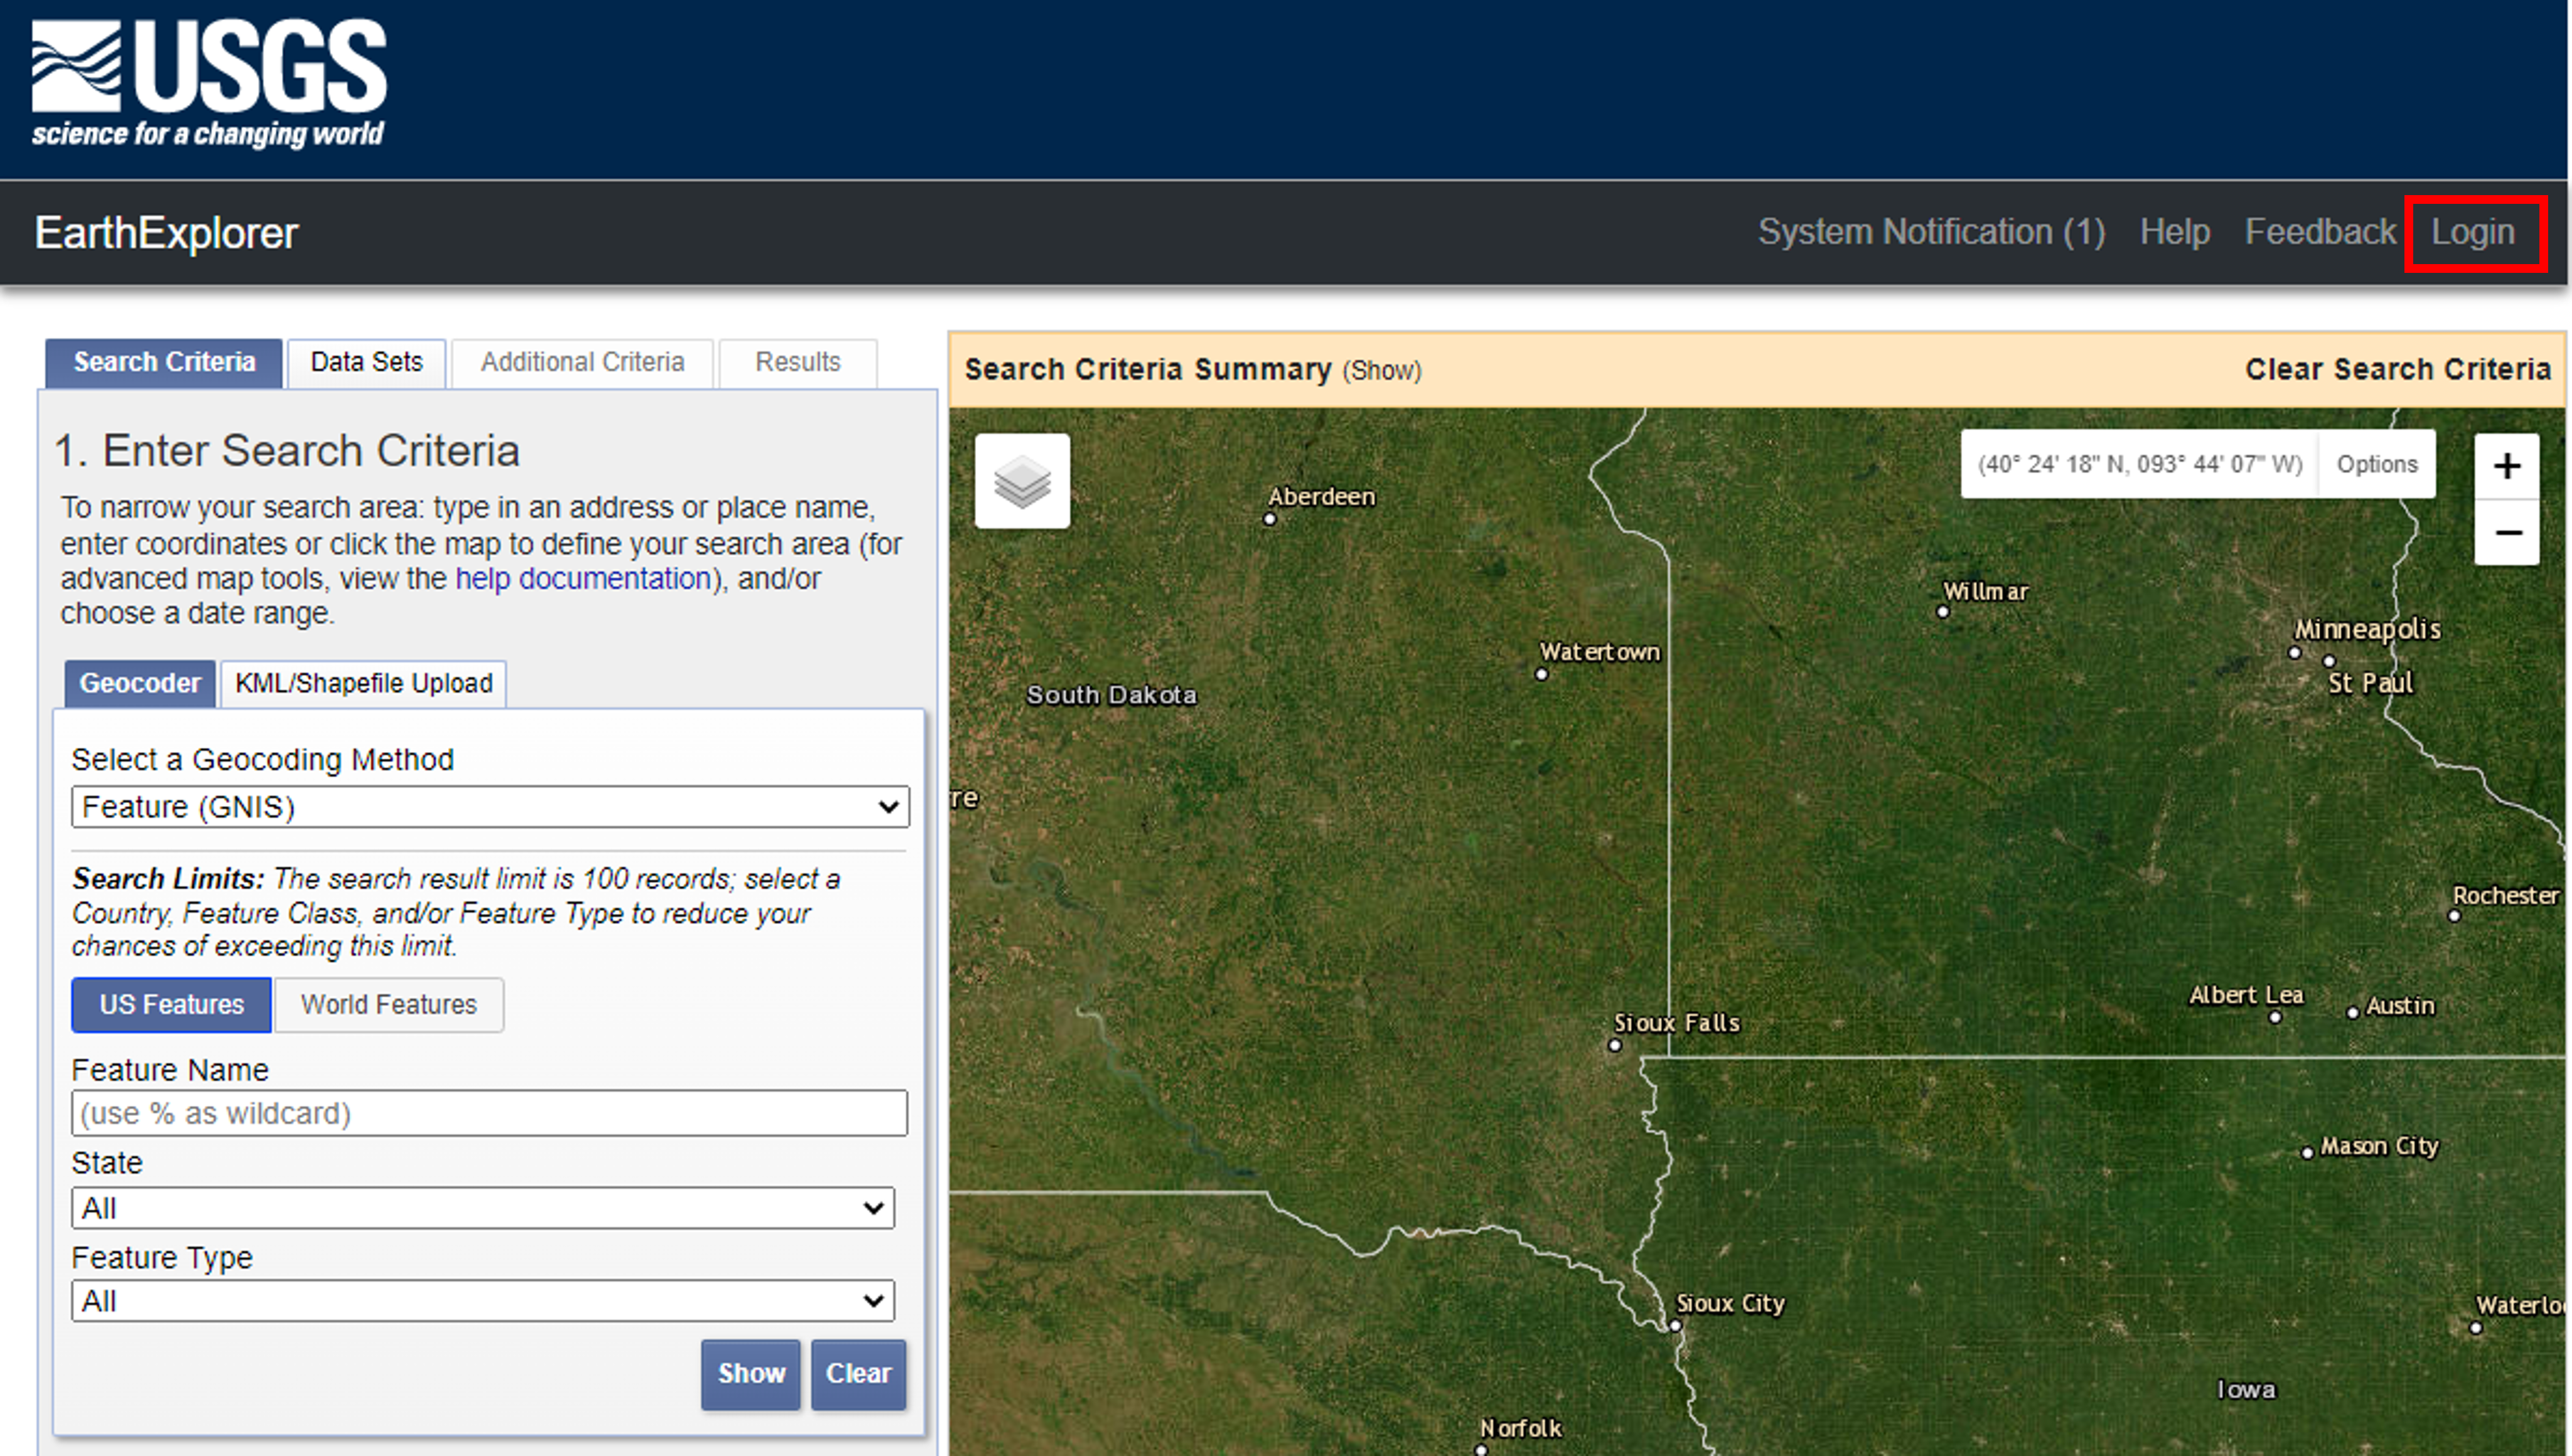
Task: Open the KML/Shapefile Upload tab
Action: click(363, 683)
